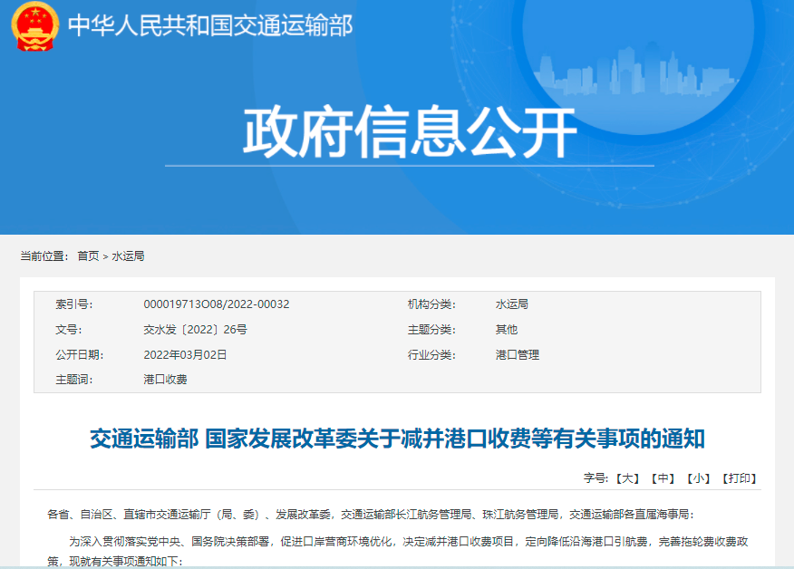Viewport: 794px width, 569px height.
Task: Set font size to 中
Action: 664,477
